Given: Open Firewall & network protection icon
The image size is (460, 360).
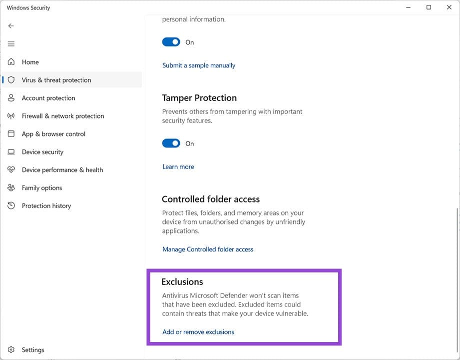Looking at the screenshot, I should (11, 116).
